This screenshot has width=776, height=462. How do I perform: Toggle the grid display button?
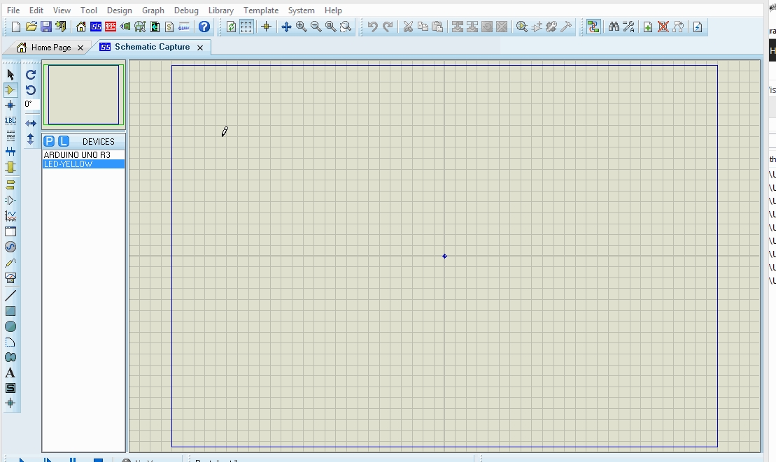pyautogui.click(x=246, y=27)
